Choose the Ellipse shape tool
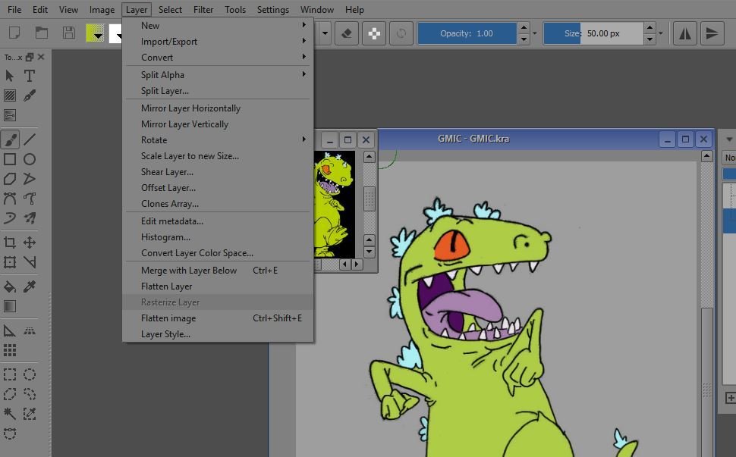The height and width of the screenshot is (457, 736). click(x=29, y=159)
